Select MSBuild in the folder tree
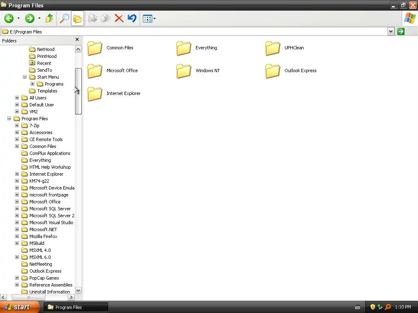This screenshot has height=313, width=418. coord(37,243)
